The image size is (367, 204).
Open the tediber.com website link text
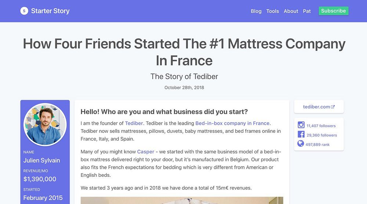(x=316, y=107)
